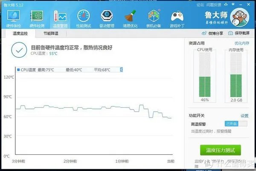Click the 1分钟前 axis label
Screen dimensions: 256x171
tap(122, 161)
